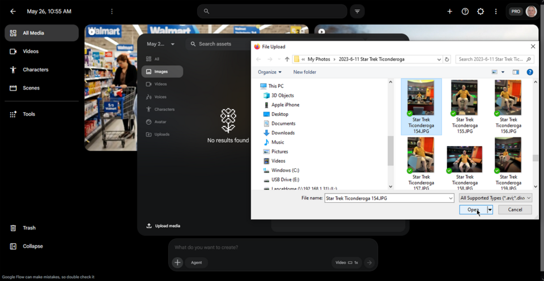Open the three-dot menu next to project title
This screenshot has width=544, height=281.
[112, 11]
